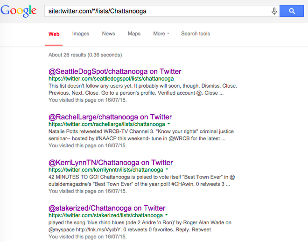Expand arrow beside kerrilynntn URL
The image size is (308, 242).
click(169, 170)
